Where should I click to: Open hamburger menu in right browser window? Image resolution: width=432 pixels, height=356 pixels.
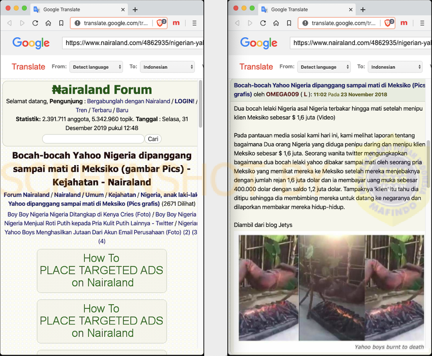click(x=422, y=23)
